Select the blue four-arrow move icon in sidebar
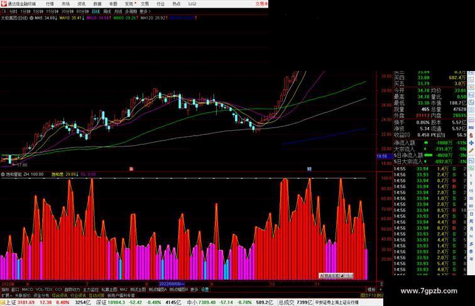This screenshot has height=306, width=475. coord(471,143)
